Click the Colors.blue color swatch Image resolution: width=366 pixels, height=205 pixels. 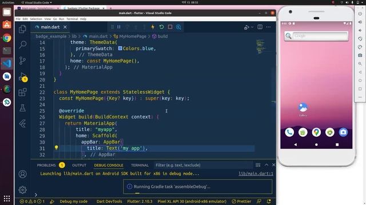click(120, 48)
